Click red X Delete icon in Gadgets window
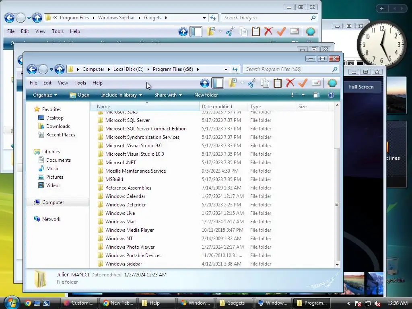 (x=268, y=31)
